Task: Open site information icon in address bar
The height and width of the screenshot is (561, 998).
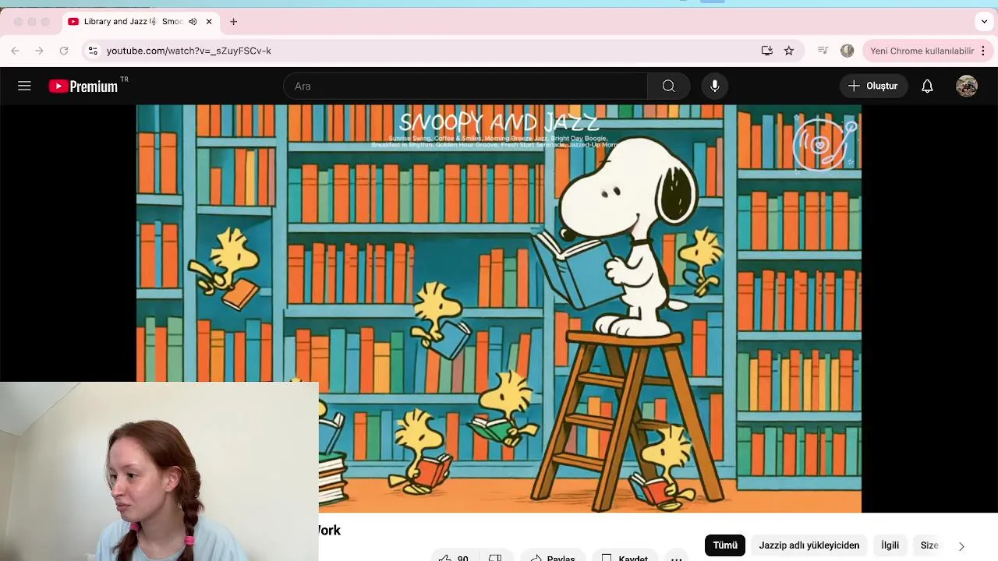Action: click(93, 51)
